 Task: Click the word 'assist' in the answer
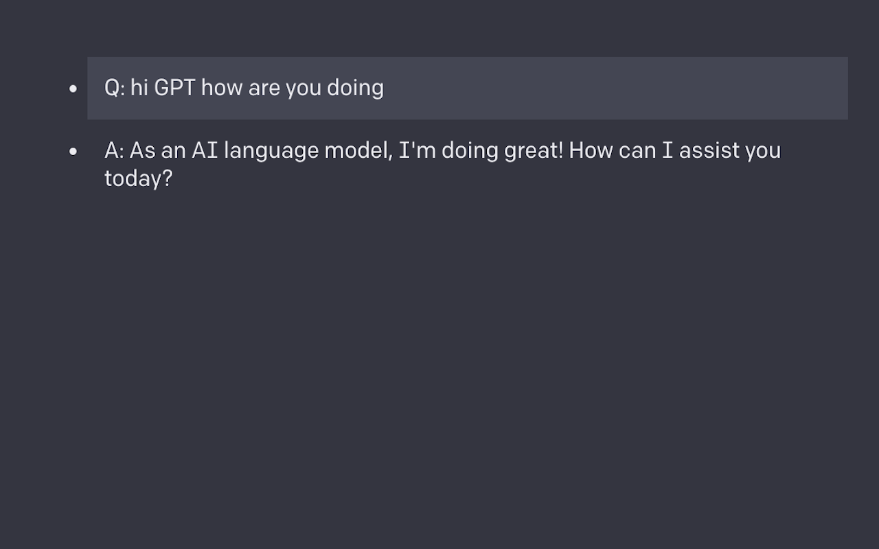pos(709,150)
